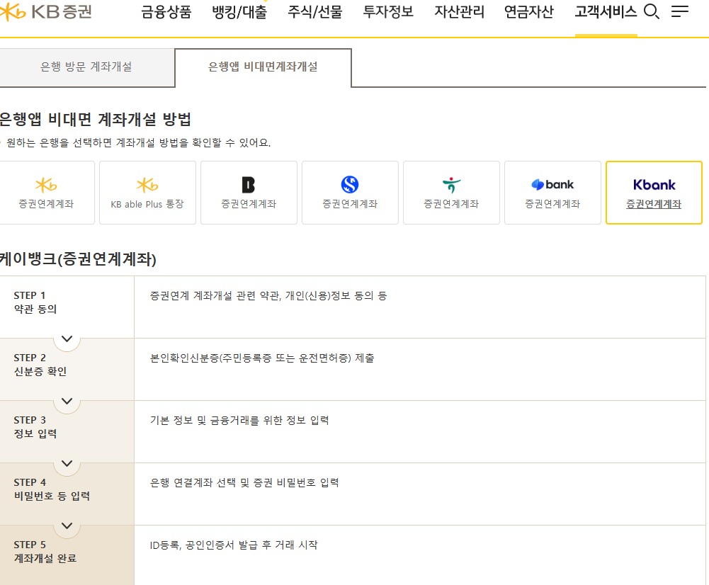The image size is (709, 585).
Task: Open the 금융상품 menu
Action: click(166, 12)
